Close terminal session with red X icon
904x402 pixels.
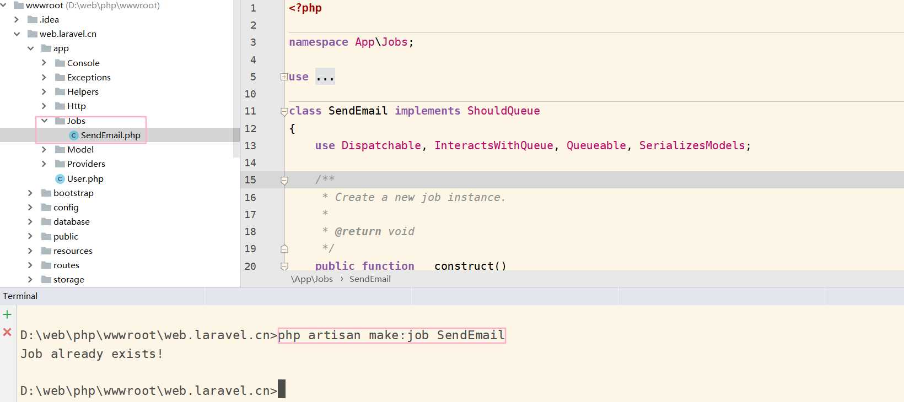(7, 332)
